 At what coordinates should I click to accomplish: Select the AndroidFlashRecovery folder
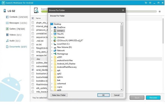pyautogui.click(x=67, y=67)
